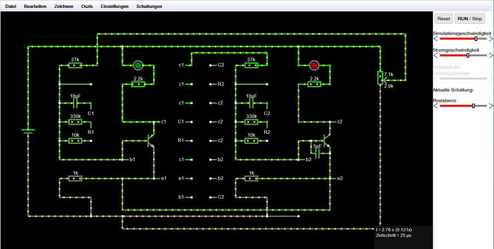Open the Datei menu
This screenshot has width=494, height=249.
coord(11,6)
